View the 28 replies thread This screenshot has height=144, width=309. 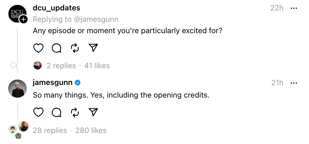(x=50, y=130)
